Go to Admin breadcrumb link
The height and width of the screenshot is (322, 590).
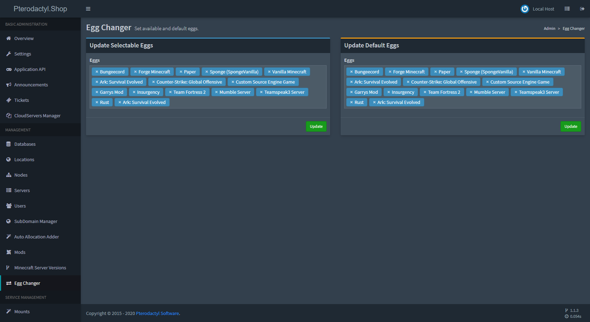click(x=549, y=29)
